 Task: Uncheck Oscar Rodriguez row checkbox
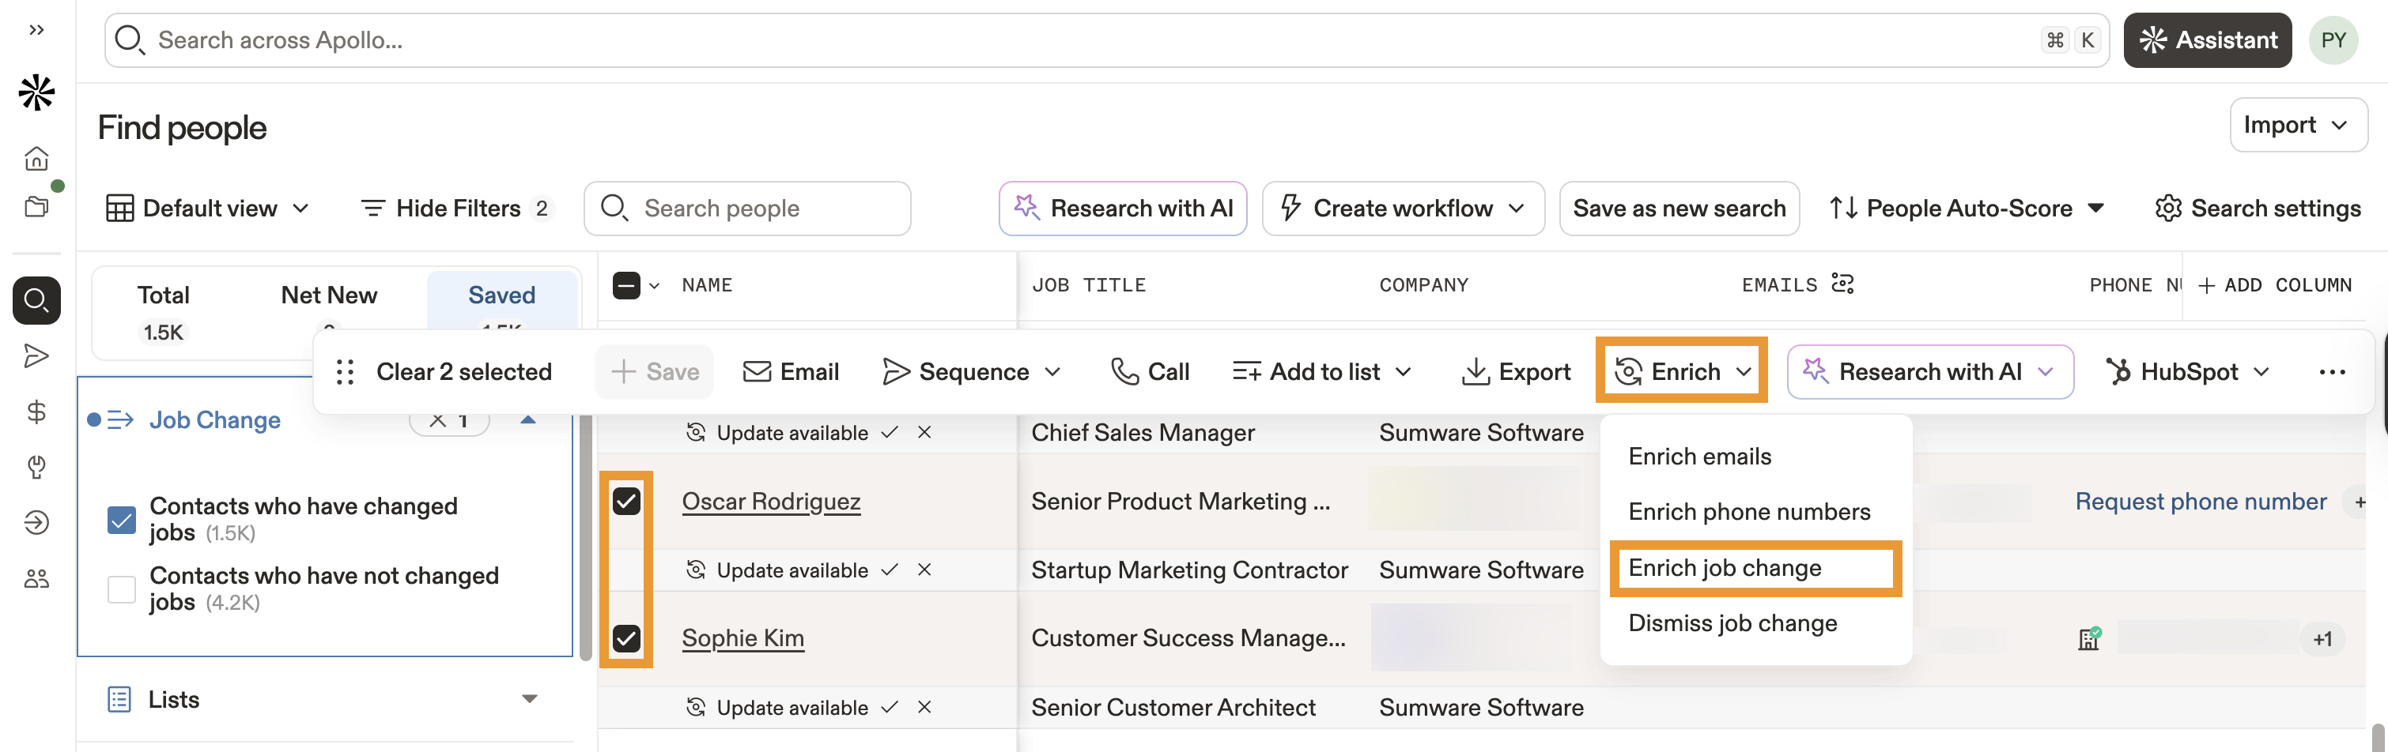tap(627, 502)
